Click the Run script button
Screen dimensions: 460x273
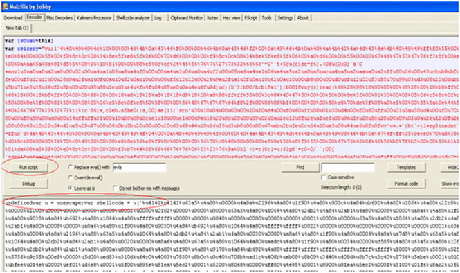(28, 167)
